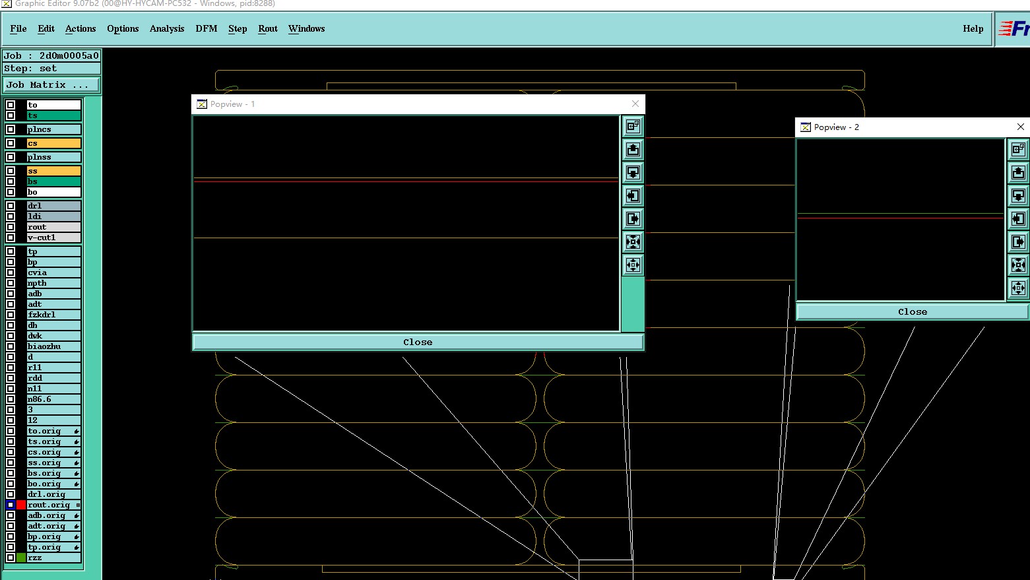Pan right in Popview 1
Viewport: 1030px width, 580px height.
[x=633, y=218]
